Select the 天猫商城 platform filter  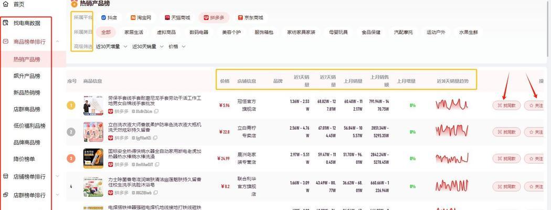(178, 18)
